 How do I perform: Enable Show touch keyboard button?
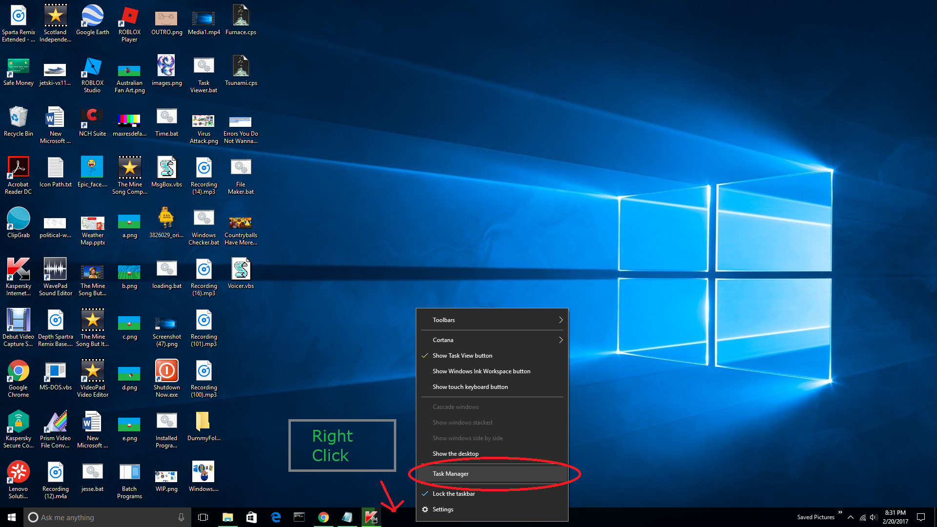click(492, 387)
